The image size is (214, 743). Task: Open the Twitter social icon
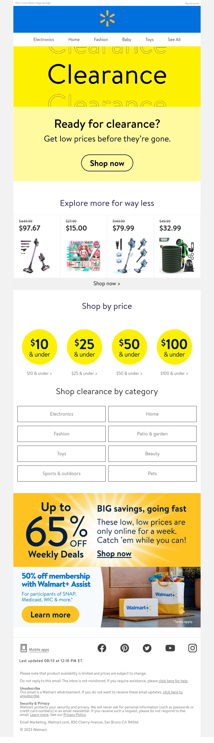click(x=147, y=648)
